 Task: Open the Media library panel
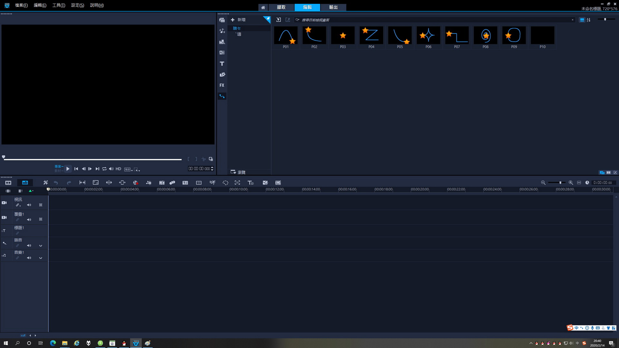coord(222,20)
